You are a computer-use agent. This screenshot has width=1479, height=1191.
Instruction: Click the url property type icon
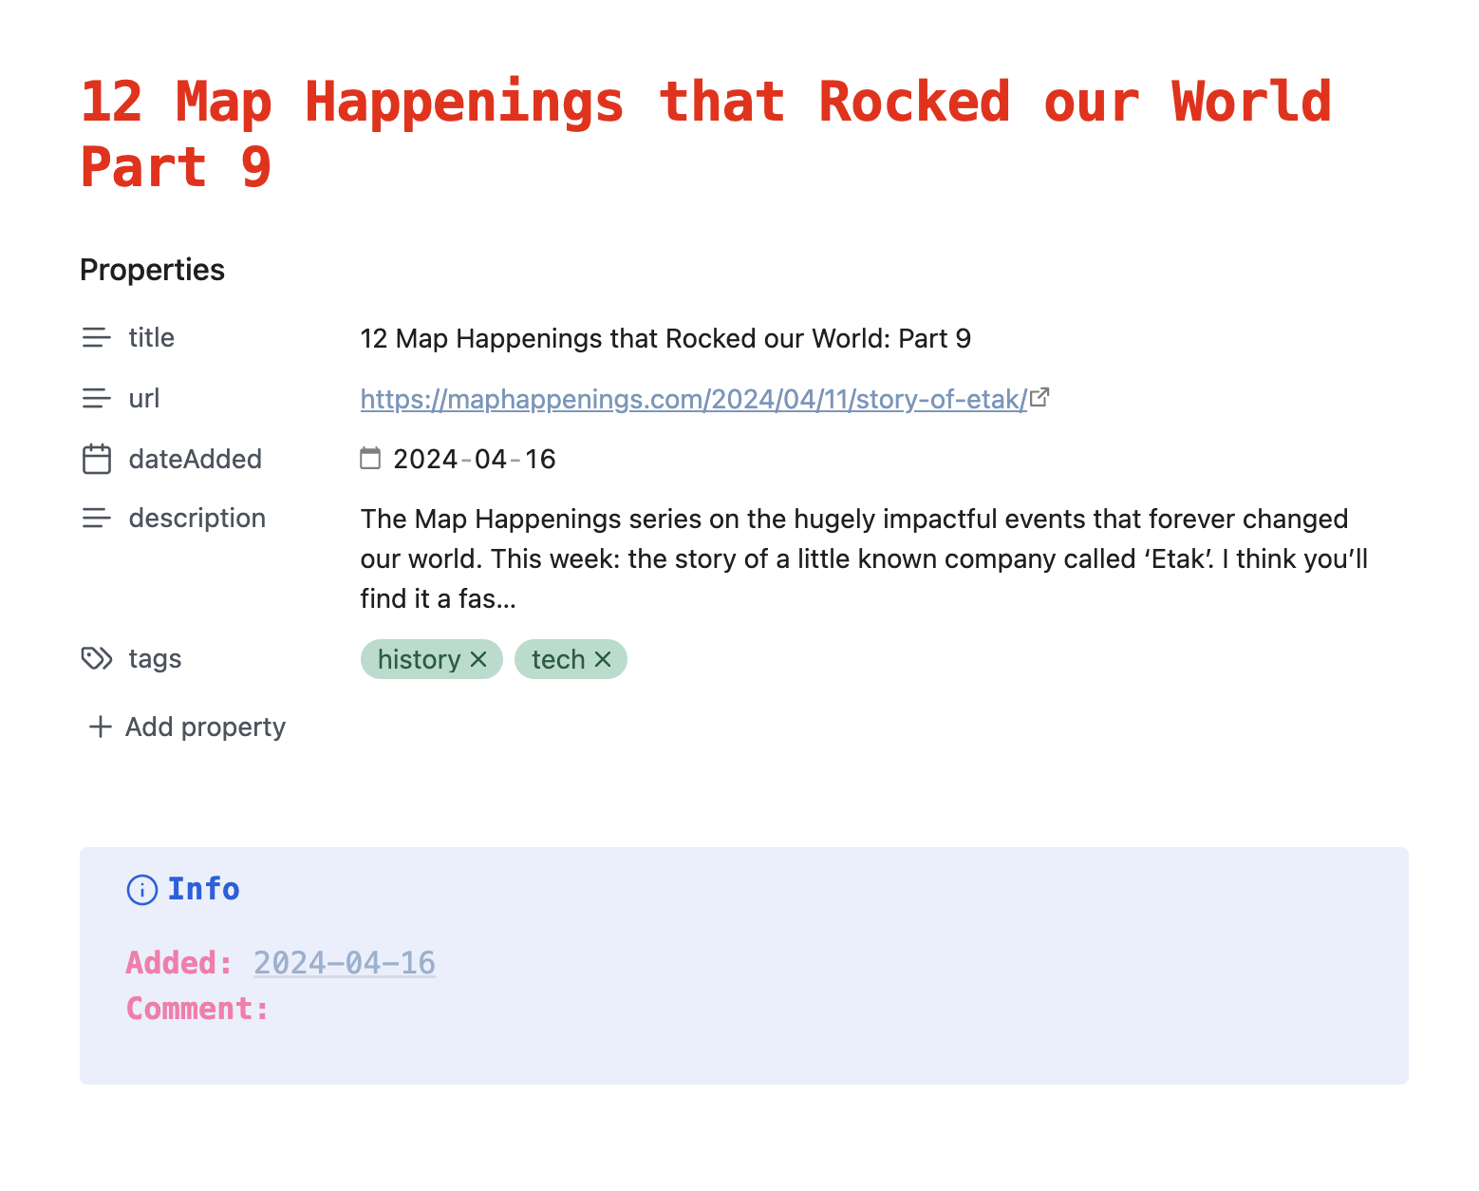pyautogui.click(x=96, y=399)
